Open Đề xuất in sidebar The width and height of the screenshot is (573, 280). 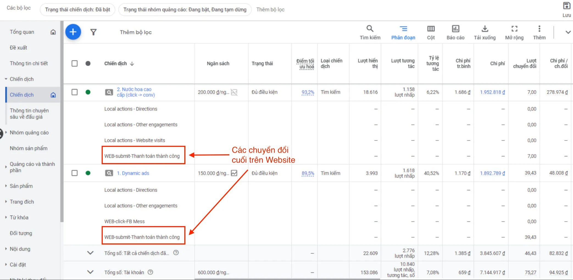pyautogui.click(x=18, y=48)
